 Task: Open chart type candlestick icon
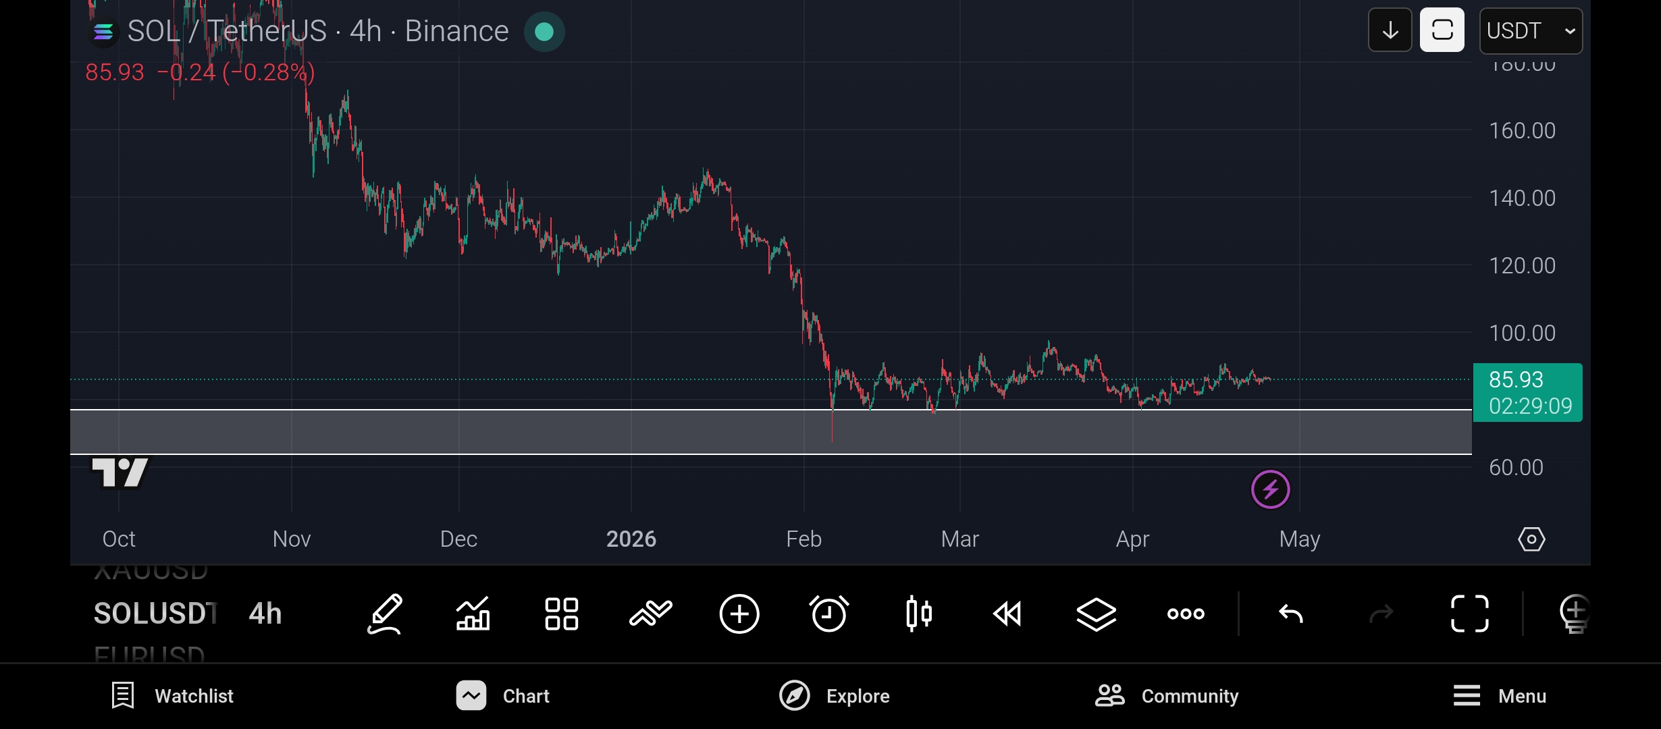tap(918, 614)
